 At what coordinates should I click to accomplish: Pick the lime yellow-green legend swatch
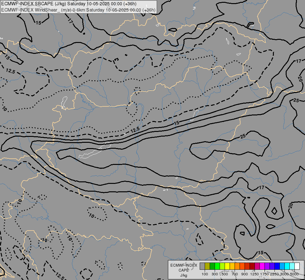coord(222,266)
